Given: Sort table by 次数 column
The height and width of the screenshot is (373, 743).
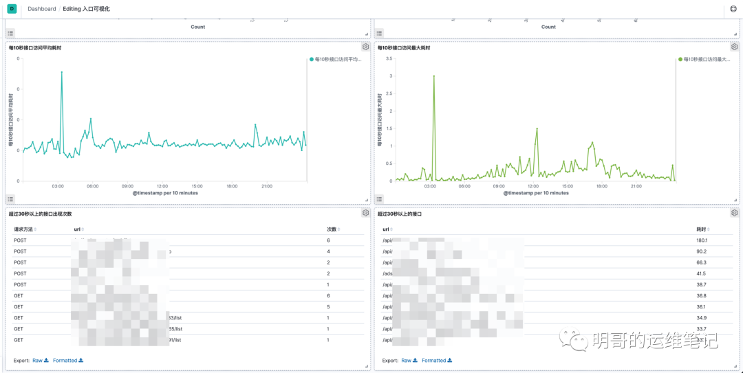Looking at the screenshot, I should coord(334,229).
